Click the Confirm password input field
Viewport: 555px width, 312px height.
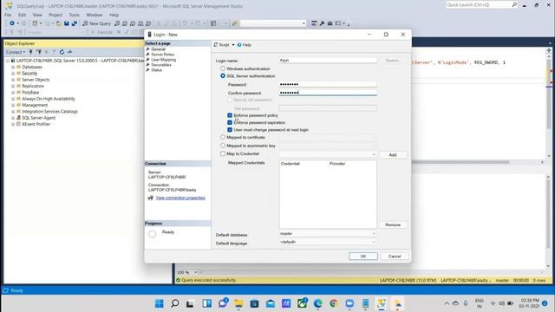[x=328, y=93]
